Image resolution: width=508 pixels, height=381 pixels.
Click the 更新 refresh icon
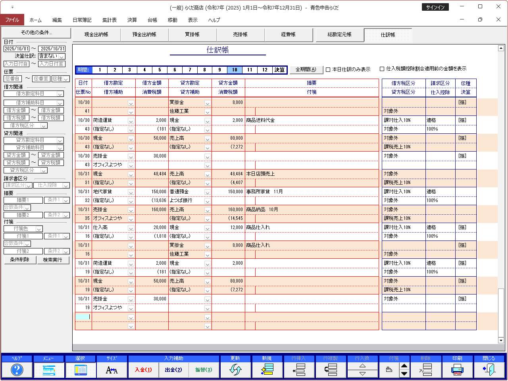click(x=235, y=370)
